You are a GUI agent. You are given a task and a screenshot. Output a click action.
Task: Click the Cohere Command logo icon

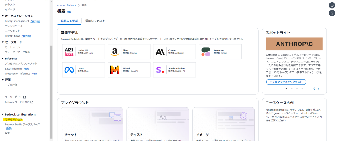pyautogui.click(x=206, y=52)
